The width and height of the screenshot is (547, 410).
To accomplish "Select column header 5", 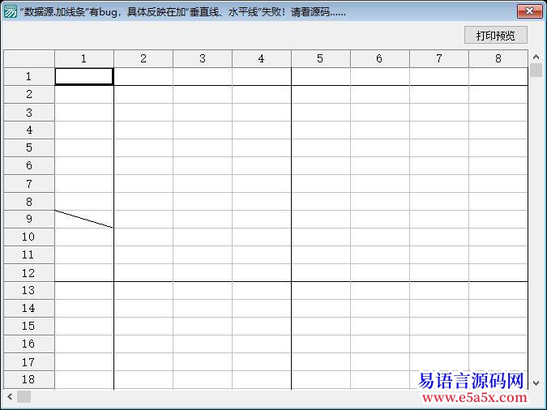I will (321, 58).
